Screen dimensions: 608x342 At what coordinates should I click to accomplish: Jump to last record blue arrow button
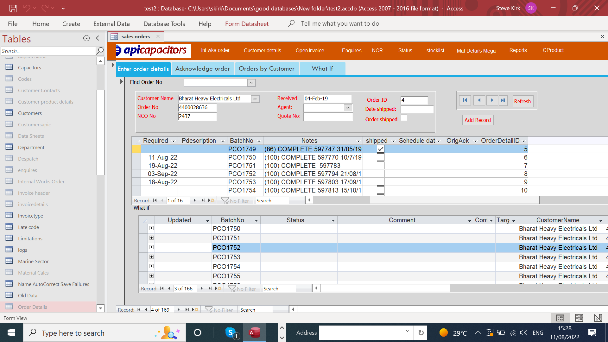point(503,100)
